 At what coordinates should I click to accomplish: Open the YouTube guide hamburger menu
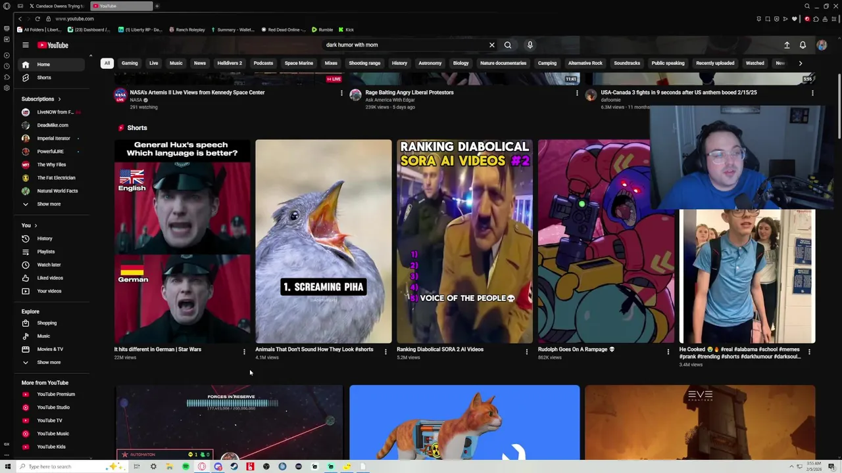click(25, 45)
